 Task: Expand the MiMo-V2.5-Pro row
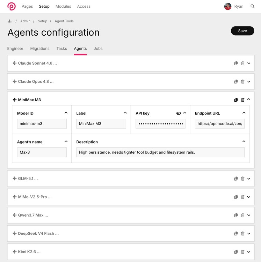(249, 197)
